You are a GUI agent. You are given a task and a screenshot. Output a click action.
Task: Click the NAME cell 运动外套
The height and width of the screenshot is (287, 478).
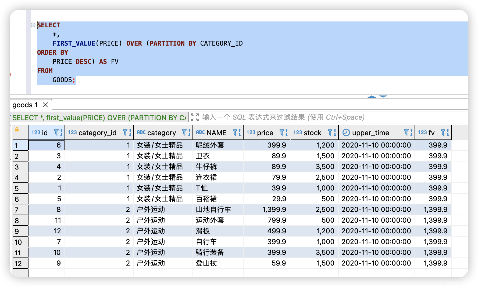[x=218, y=220]
